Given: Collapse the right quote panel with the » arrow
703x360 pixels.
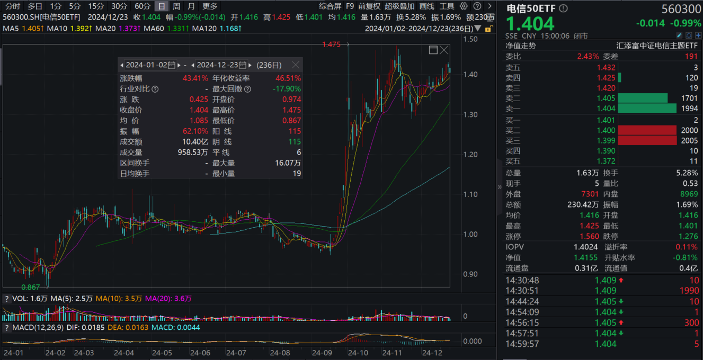Looking at the screenshot, I should click(499, 186).
